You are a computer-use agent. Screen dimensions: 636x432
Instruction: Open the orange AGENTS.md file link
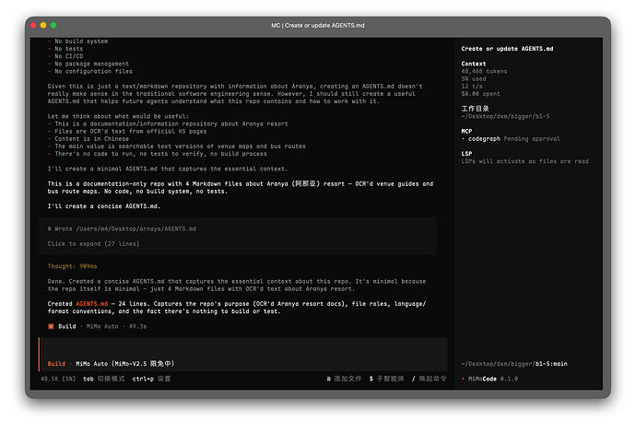coord(92,304)
